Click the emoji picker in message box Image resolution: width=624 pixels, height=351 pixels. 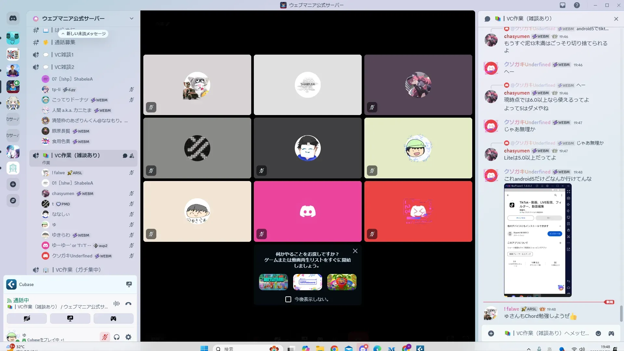[x=598, y=333]
